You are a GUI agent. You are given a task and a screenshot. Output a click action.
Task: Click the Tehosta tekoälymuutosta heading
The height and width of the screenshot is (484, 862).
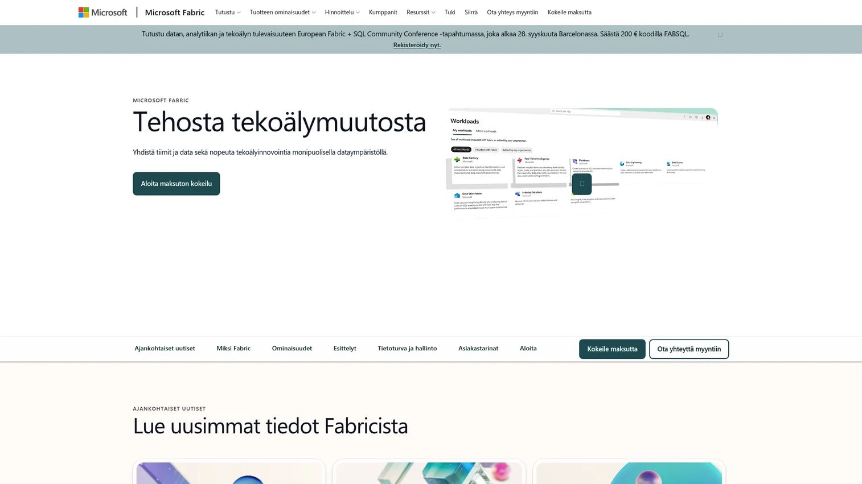coord(280,122)
